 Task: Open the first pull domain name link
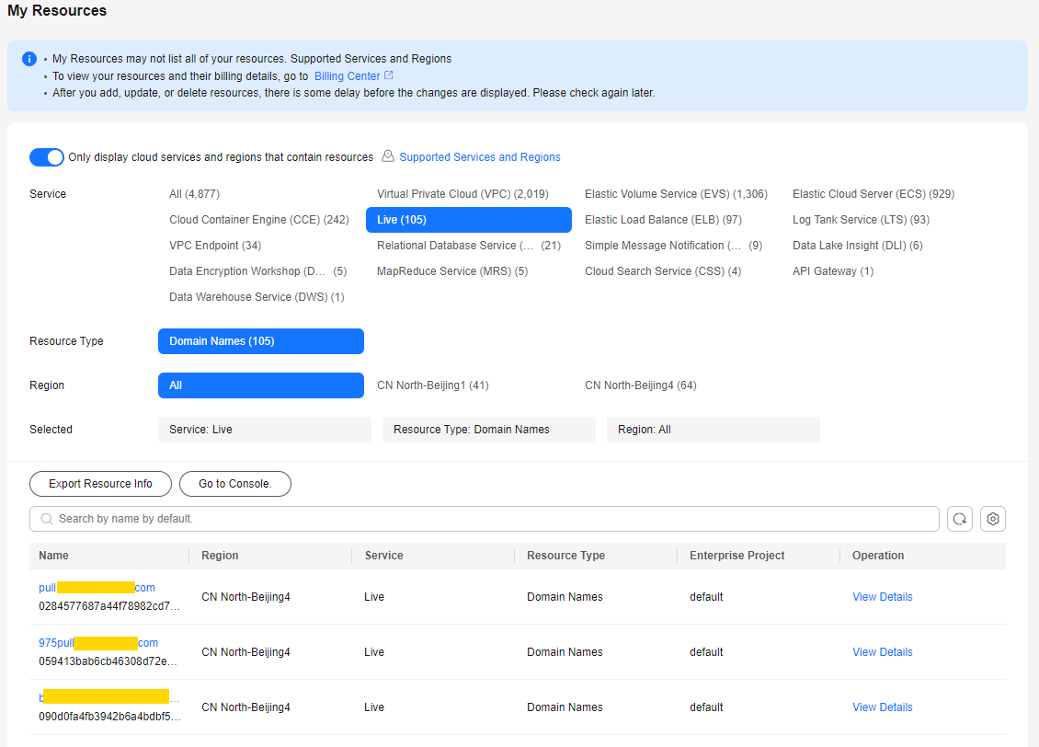tap(97, 588)
